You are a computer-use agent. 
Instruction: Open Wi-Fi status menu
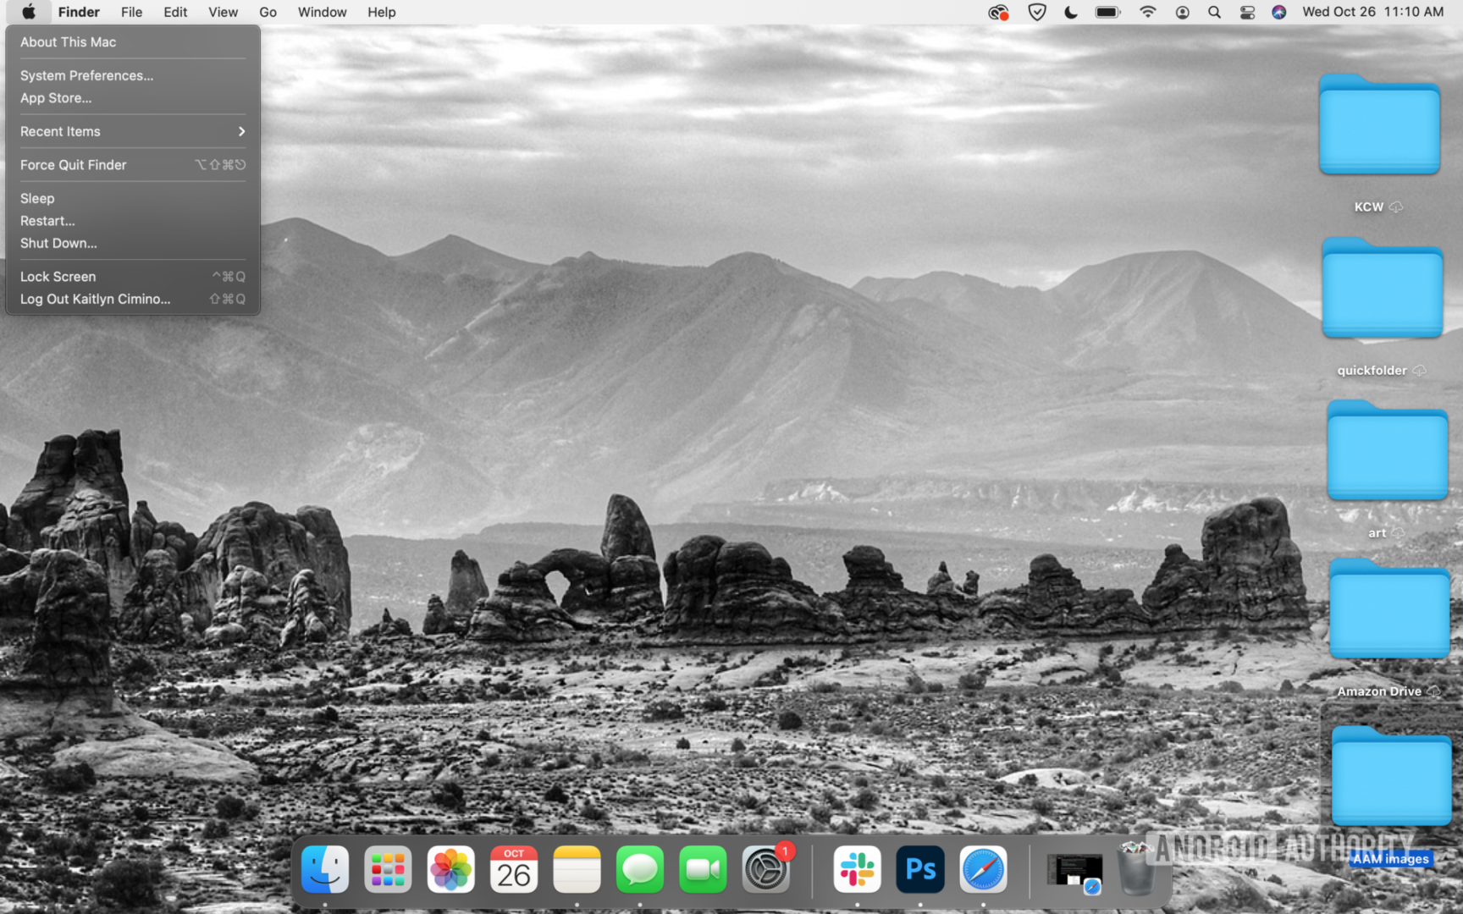click(1147, 12)
